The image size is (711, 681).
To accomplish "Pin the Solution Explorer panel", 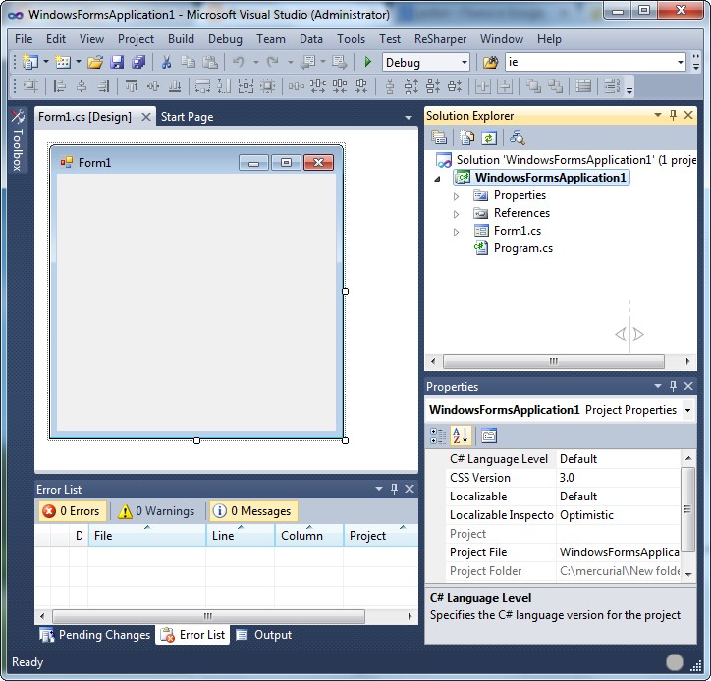I will [673, 115].
